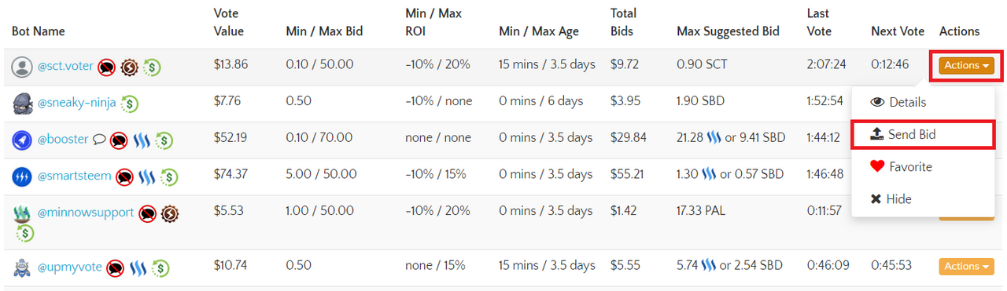Open the @minnowsupport bot link
The width and height of the screenshot is (1007, 291).
[86, 213]
